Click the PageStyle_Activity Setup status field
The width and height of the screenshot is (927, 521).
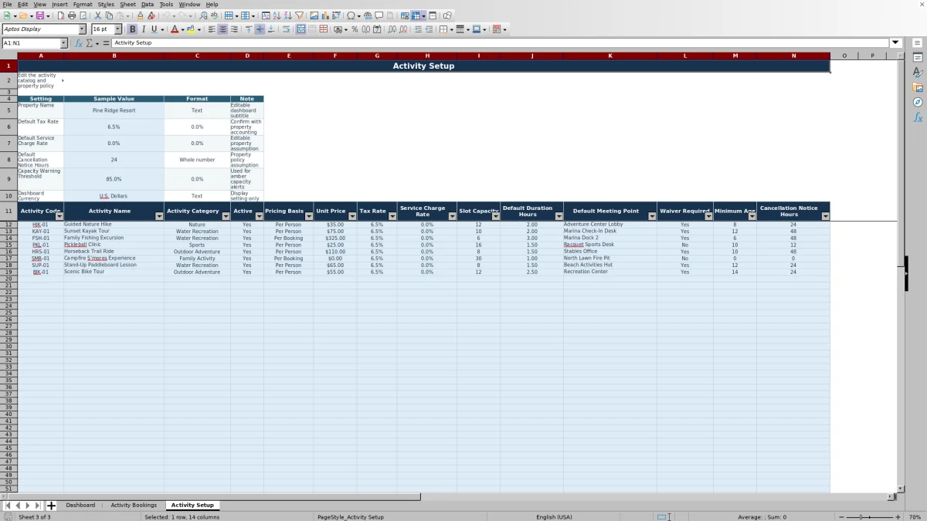point(350,517)
